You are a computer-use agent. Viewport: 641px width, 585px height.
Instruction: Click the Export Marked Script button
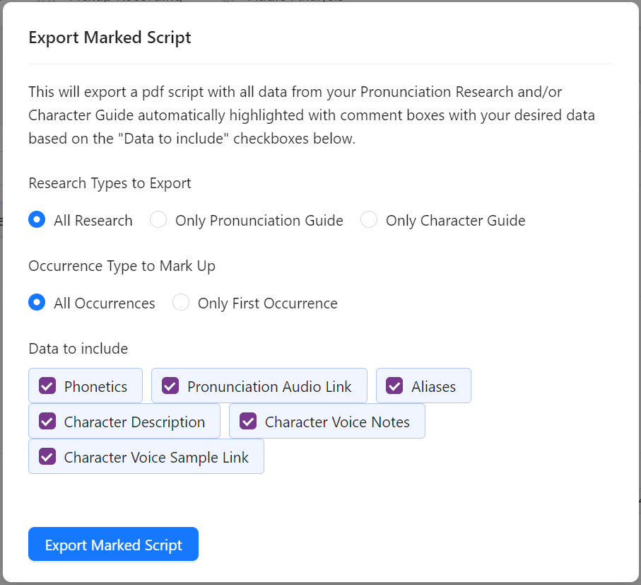coord(113,544)
